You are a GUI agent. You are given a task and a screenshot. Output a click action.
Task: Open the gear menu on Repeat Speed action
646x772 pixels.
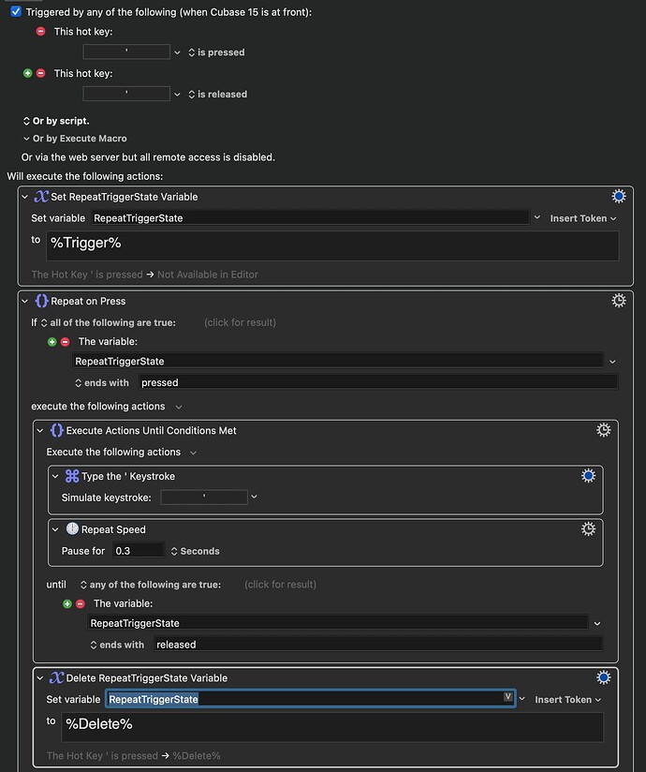588,528
